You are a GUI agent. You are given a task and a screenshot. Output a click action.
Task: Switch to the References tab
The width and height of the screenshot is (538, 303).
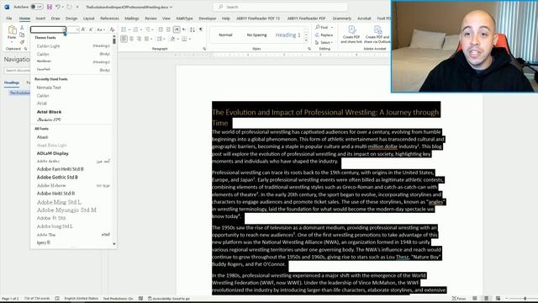[109, 19]
